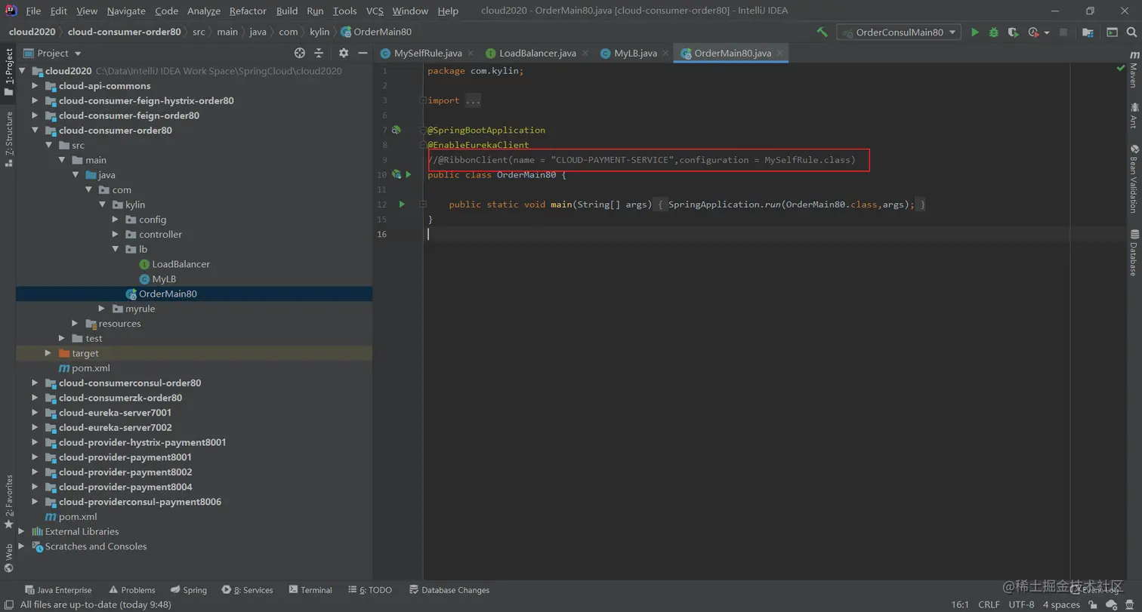
Task: Switch to the MySelfRule.java tab
Action: [427, 53]
